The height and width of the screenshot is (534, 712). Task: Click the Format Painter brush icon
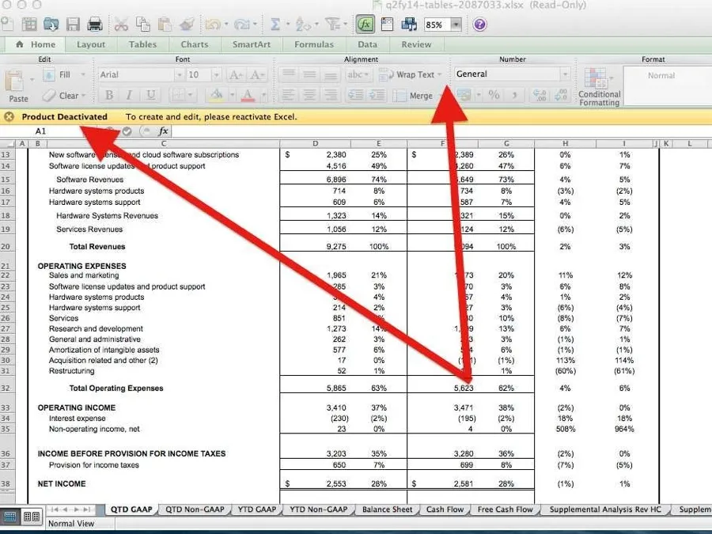187,25
